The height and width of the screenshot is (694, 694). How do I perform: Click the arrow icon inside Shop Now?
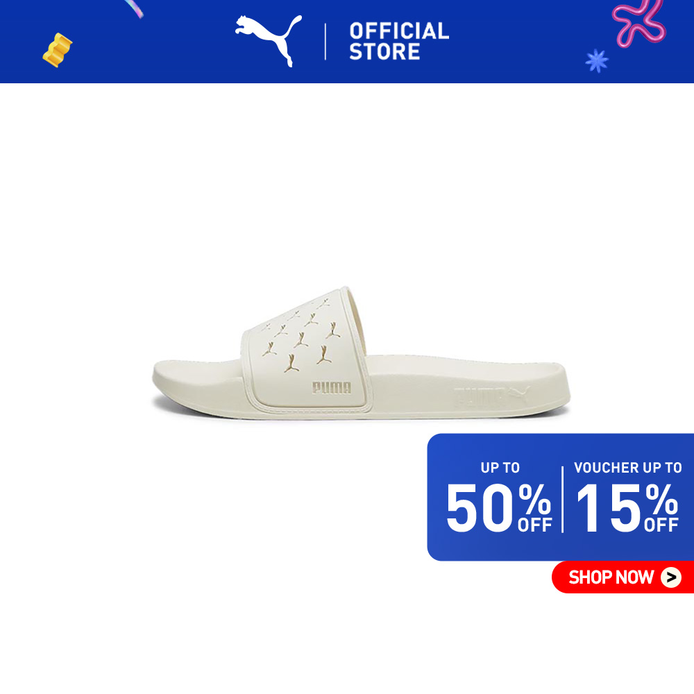pos(671,577)
